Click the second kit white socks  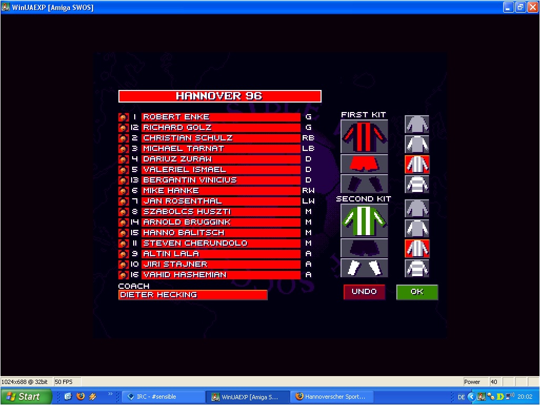(364, 268)
